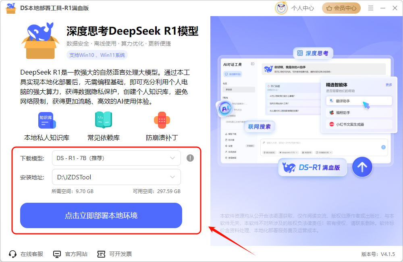This screenshot has width=403, height=262.
Task: Open 个人中心 in the title bar
Action: (x=303, y=8)
